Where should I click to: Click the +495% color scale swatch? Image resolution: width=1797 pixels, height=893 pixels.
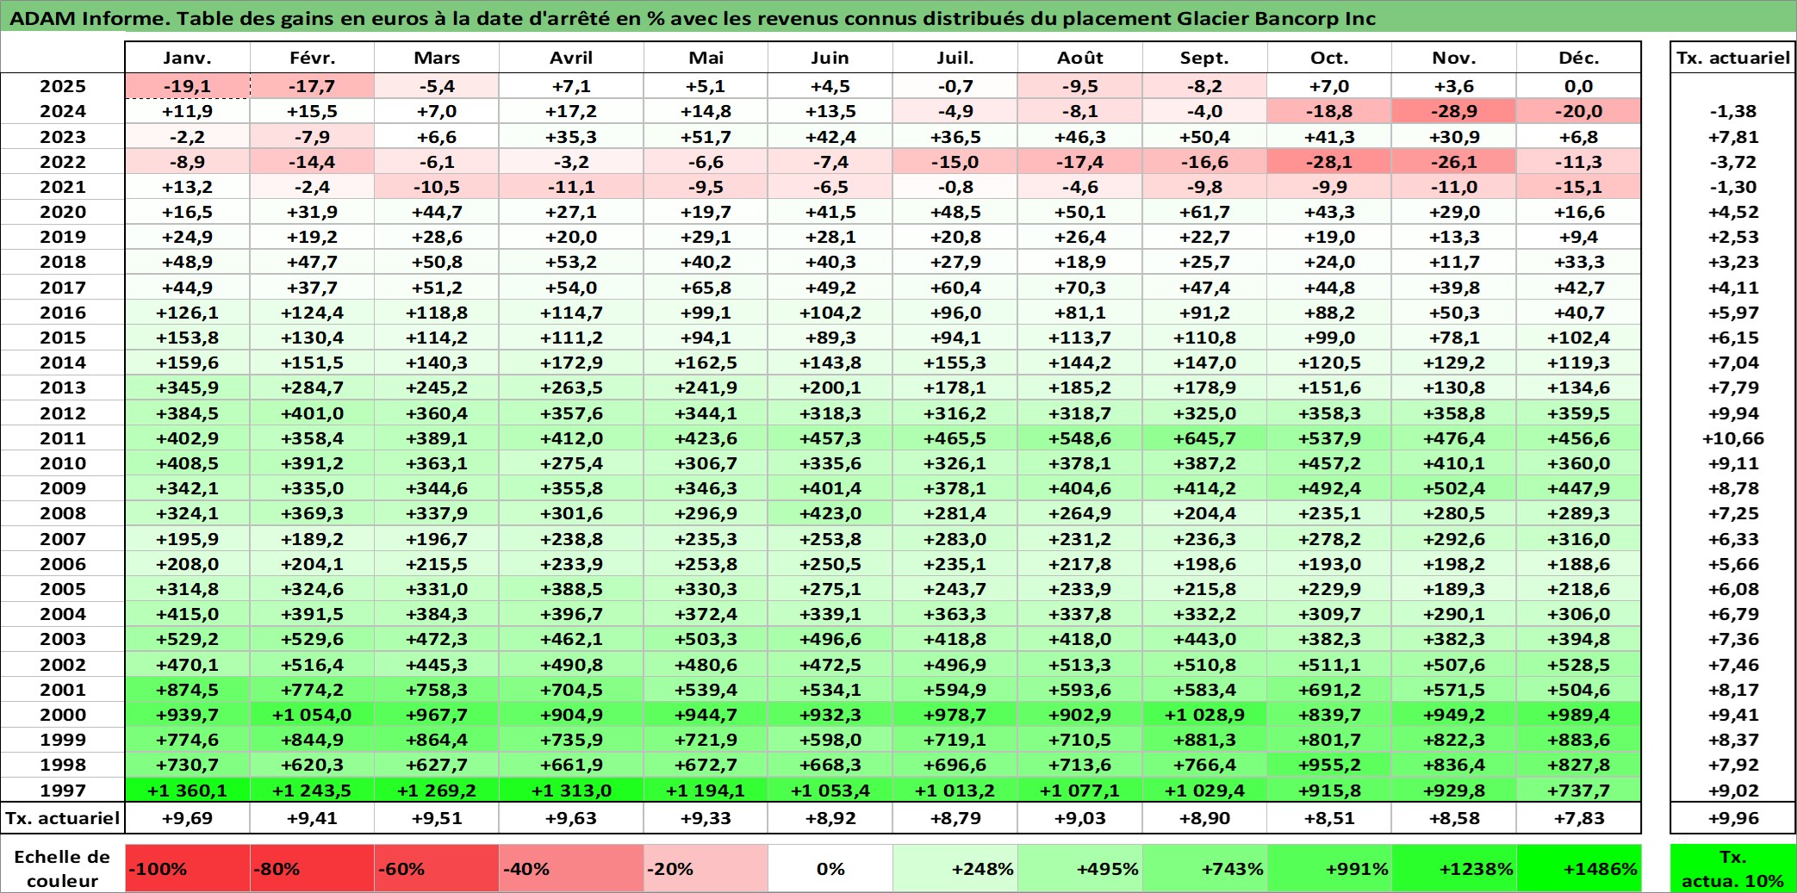click(1079, 868)
